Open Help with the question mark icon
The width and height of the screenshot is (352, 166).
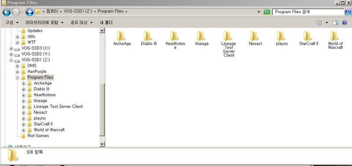click(345, 23)
